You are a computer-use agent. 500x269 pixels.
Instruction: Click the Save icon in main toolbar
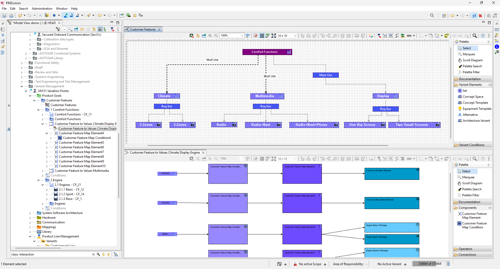[x=4, y=15]
